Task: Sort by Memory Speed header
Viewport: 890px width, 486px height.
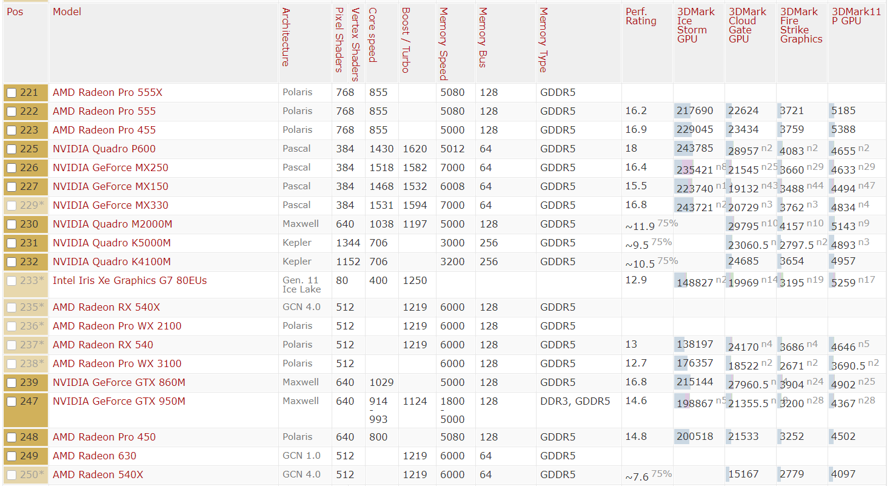Action: (444, 44)
